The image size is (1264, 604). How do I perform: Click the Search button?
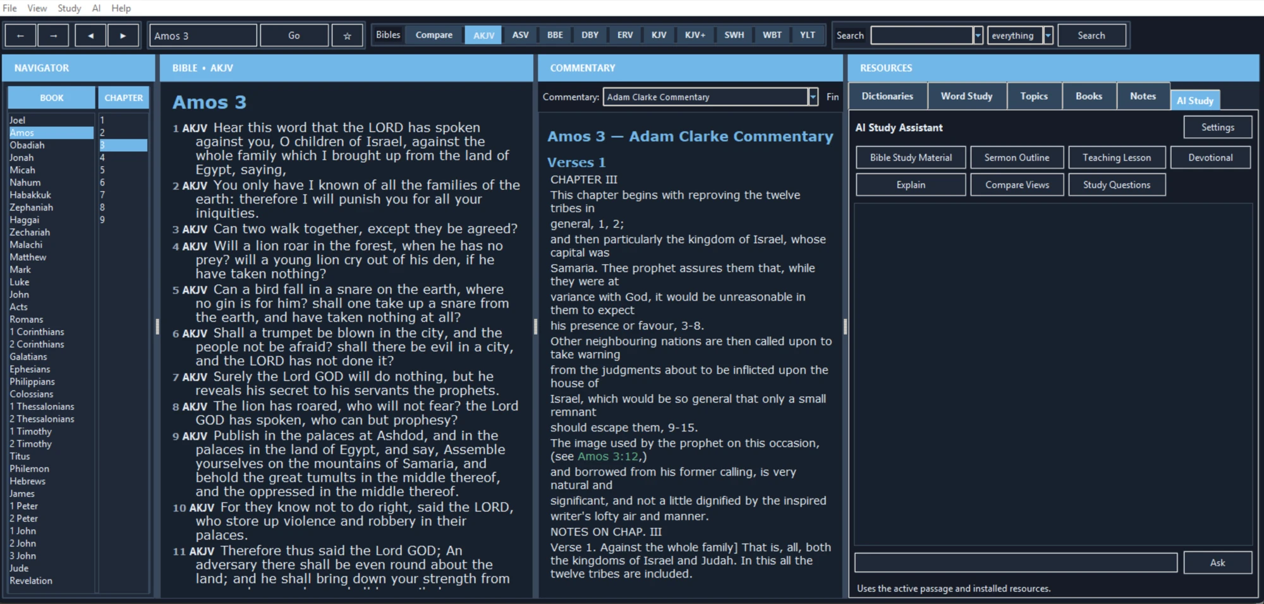1091,35
